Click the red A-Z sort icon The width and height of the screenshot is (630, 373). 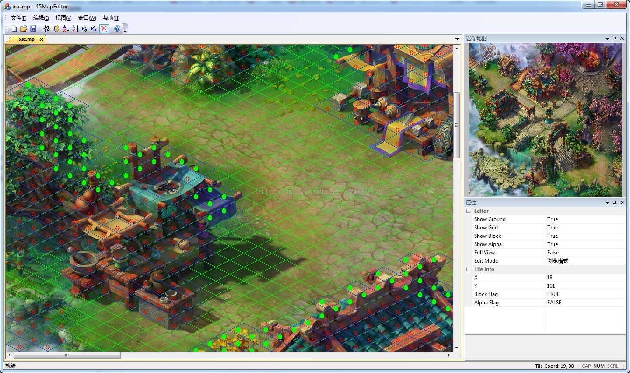[66, 28]
